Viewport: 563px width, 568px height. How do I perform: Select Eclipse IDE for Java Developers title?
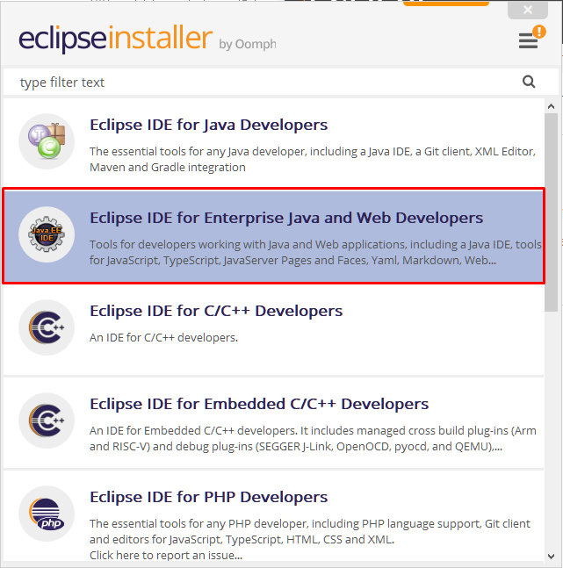pos(208,125)
